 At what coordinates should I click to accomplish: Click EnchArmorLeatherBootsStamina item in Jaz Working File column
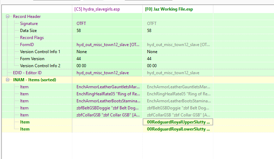(179, 101)
